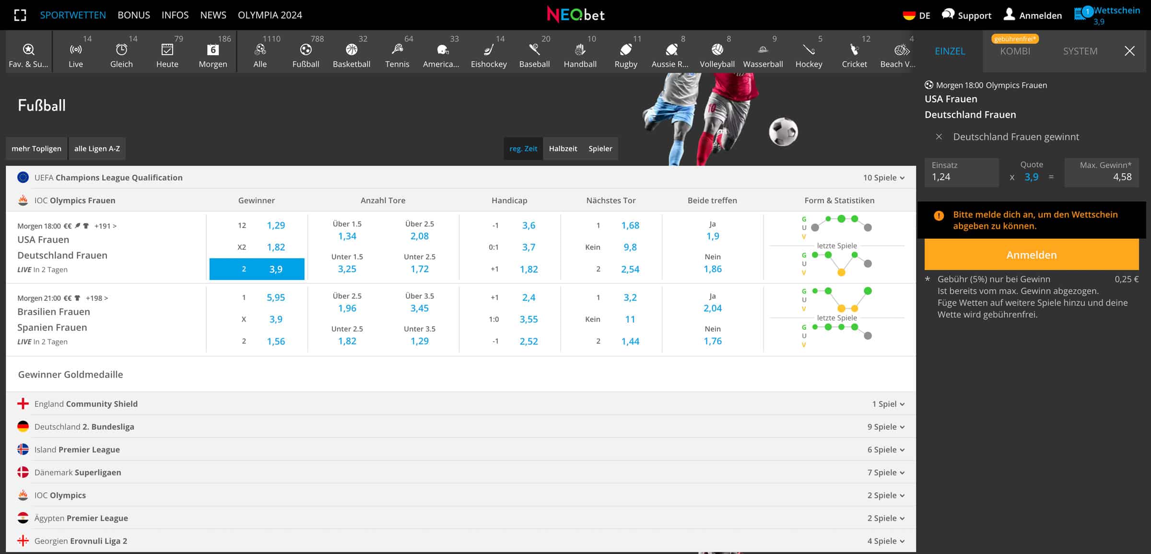
Task: Expand UEFA Champions League Qualification 10 Spiele
Action: pos(461,177)
